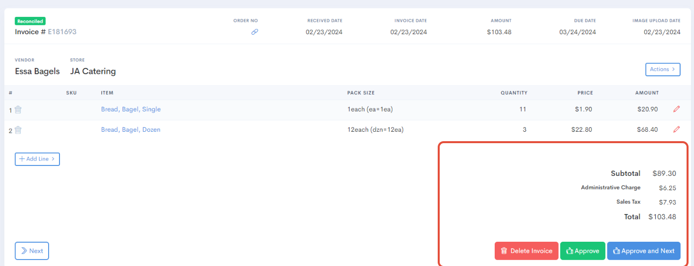Click the Subtotal value $89.30
The width and height of the screenshot is (694, 266).
[664, 173]
